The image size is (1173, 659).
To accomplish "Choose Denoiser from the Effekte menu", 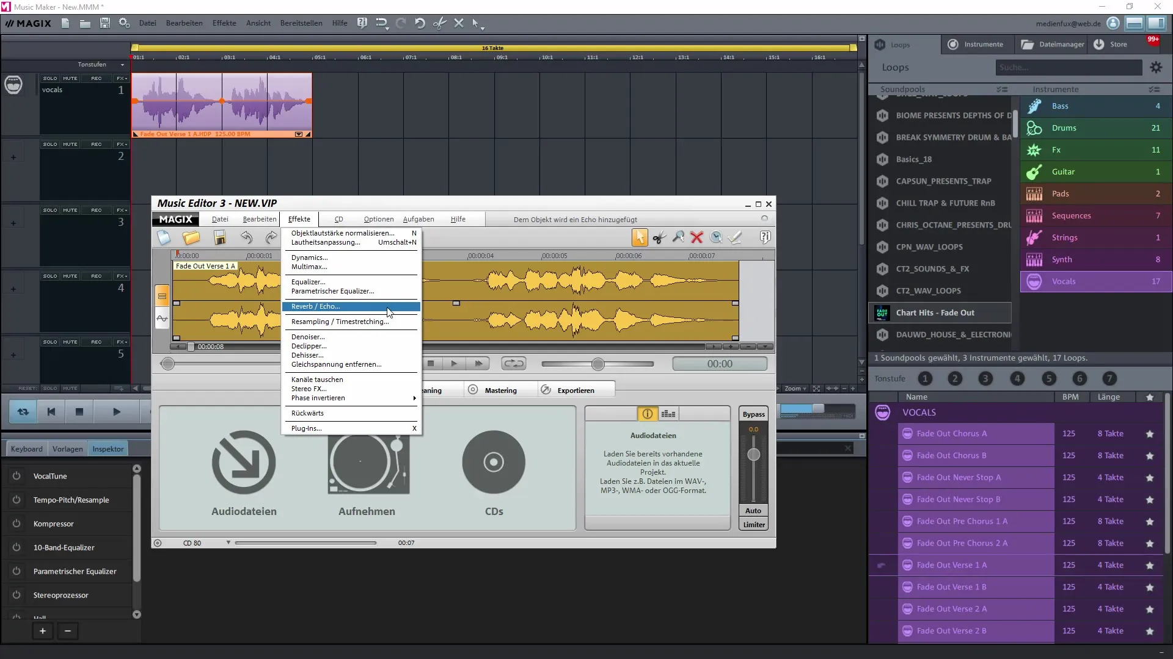I will point(351,337).
